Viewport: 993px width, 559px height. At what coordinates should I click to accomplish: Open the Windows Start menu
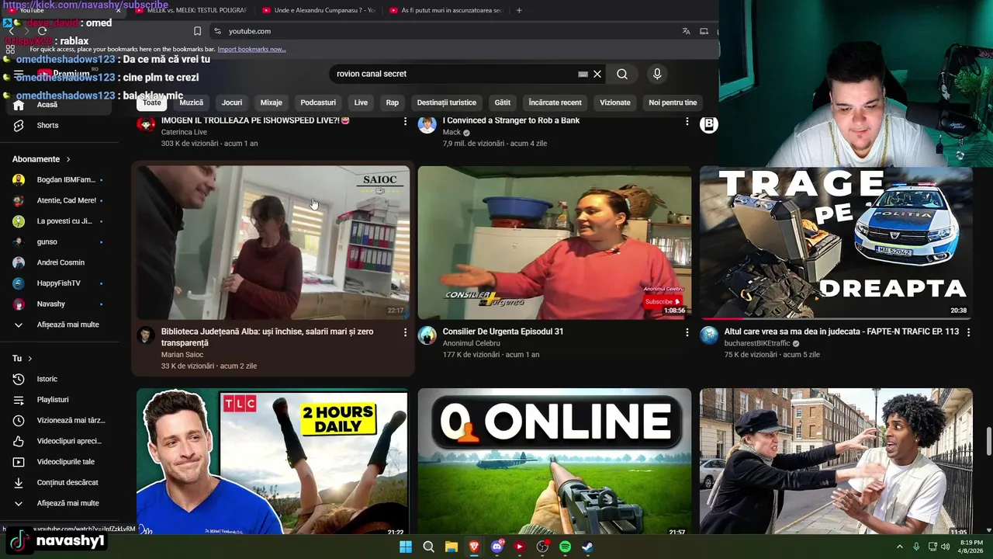click(406, 547)
